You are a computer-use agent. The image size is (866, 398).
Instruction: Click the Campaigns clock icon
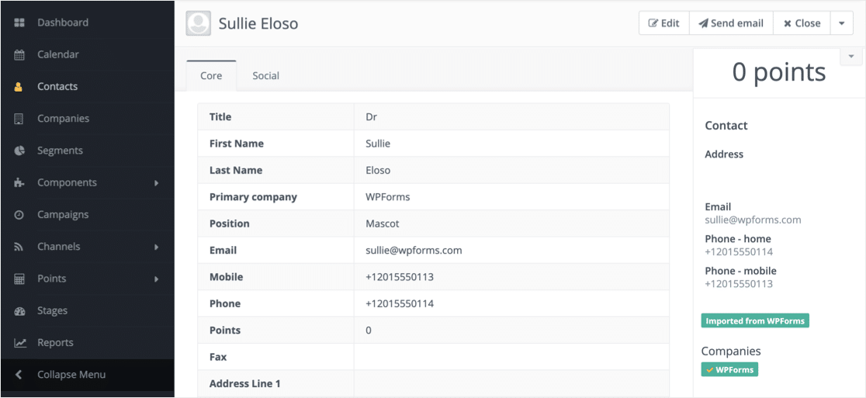pyautogui.click(x=19, y=215)
